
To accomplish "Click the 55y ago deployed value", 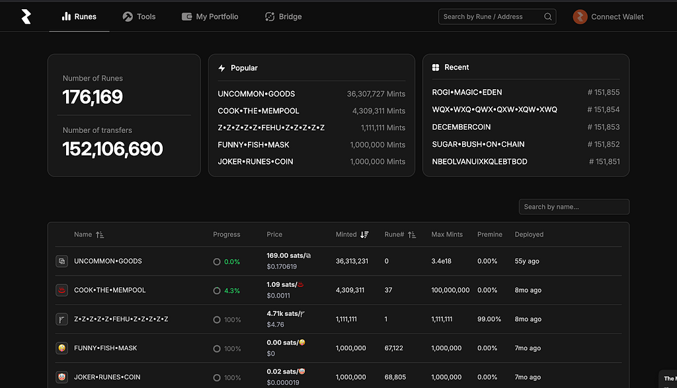I will pyautogui.click(x=527, y=261).
